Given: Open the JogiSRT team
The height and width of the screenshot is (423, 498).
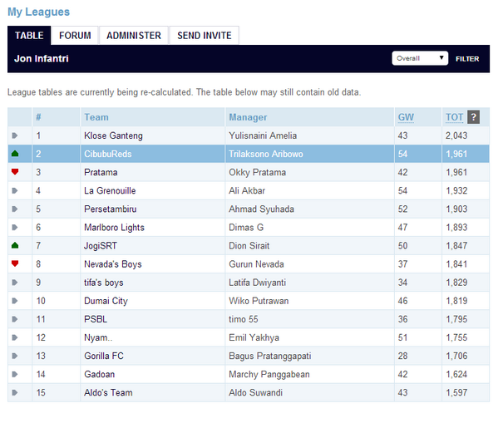Looking at the screenshot, I should click(101, 246).
